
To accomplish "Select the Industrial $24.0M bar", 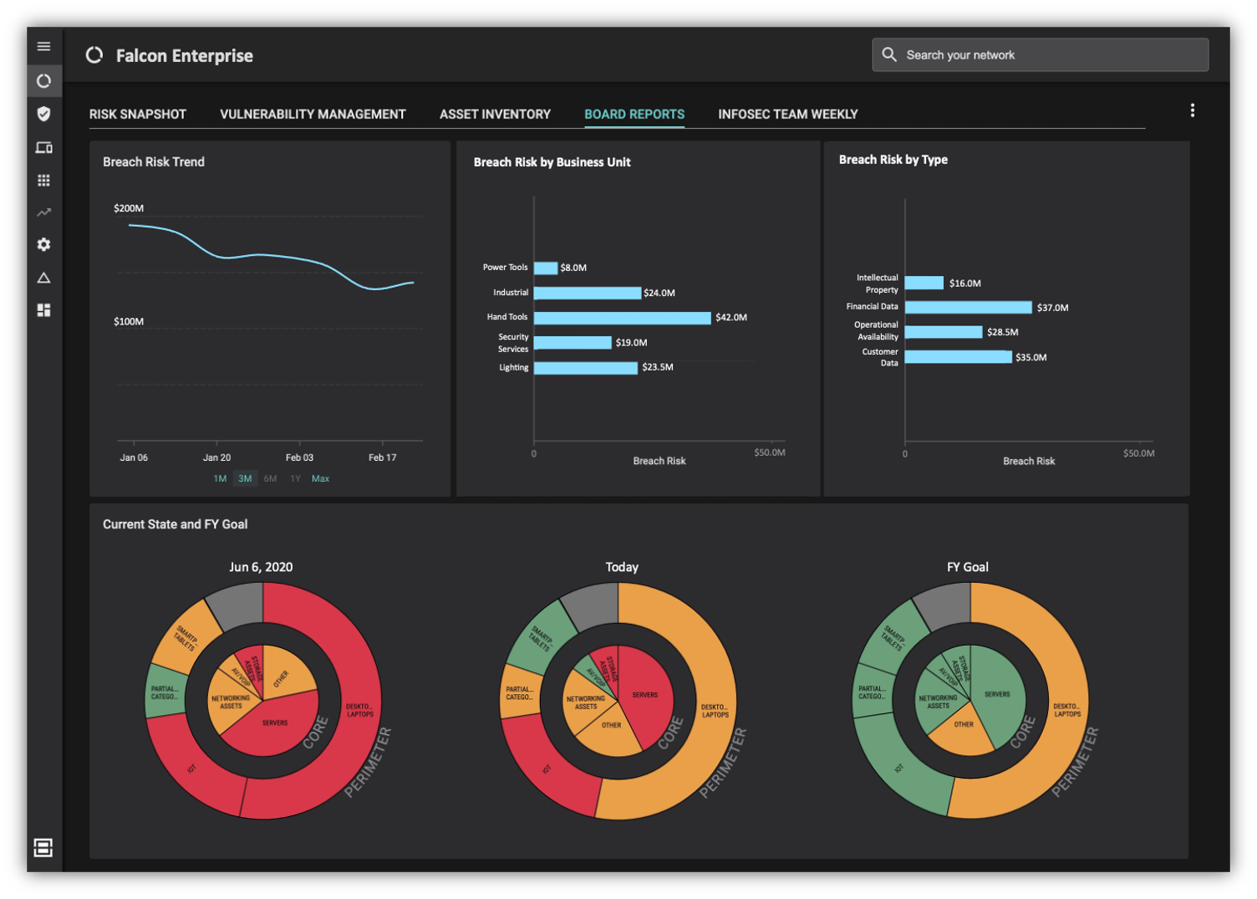I will pyautogui.click(x=588, y=293).
